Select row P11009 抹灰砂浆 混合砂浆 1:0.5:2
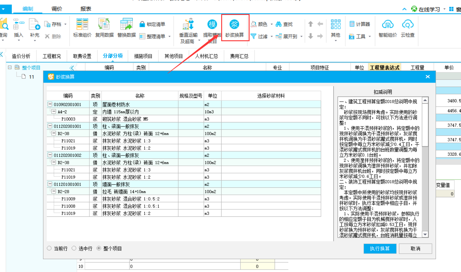 point(184,199)
